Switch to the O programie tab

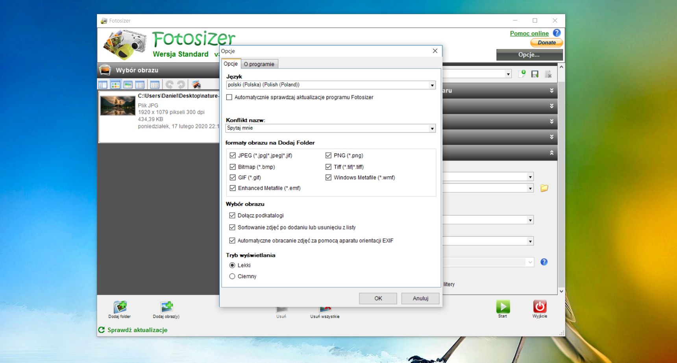[259, 64]
